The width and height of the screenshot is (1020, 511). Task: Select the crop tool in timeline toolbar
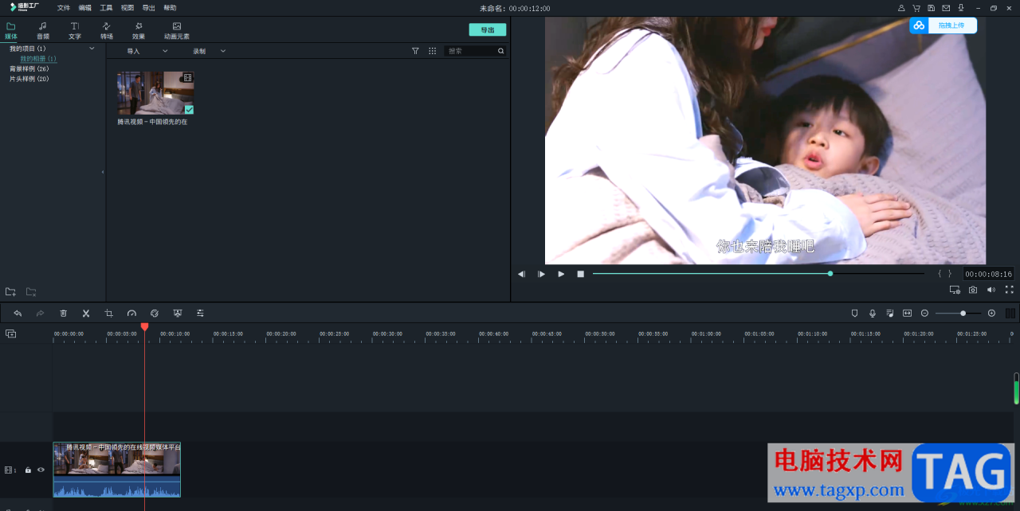point(109,314)
